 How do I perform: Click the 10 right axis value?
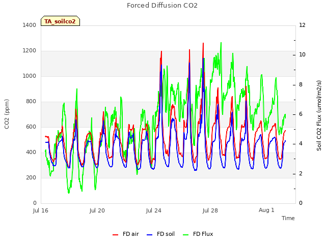pos(302,55)
